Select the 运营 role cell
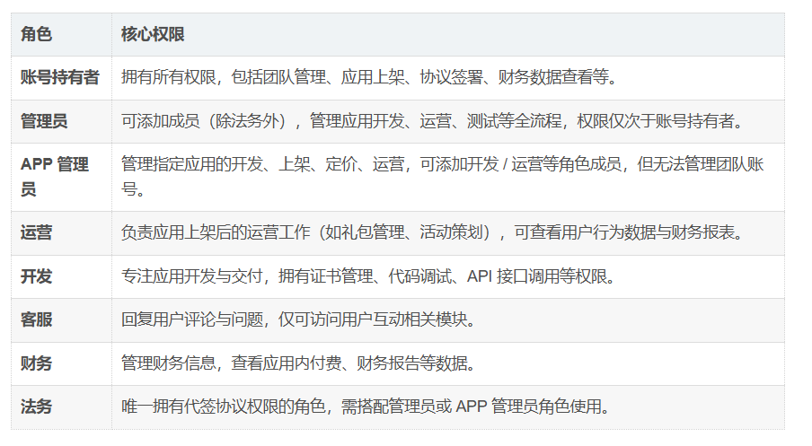 [61, 232]
